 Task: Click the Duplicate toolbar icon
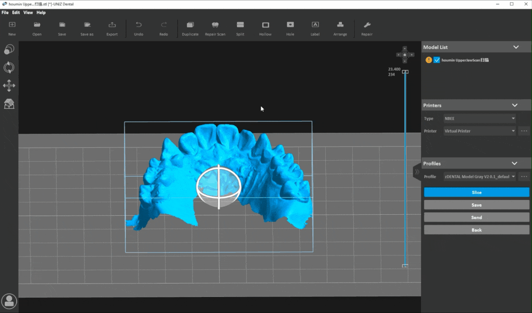(190, 25)
